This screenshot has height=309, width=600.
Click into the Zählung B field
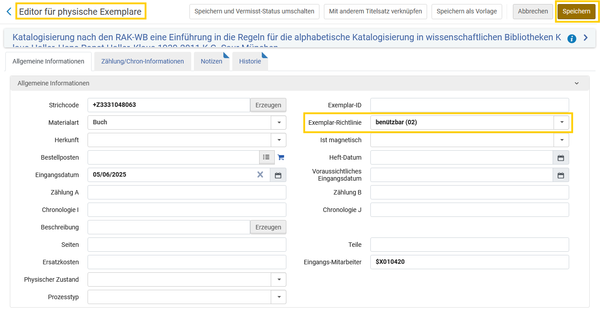click(470, 192)
